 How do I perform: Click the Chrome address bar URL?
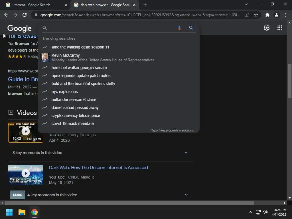pyautogui.click(x=140, y=15)
